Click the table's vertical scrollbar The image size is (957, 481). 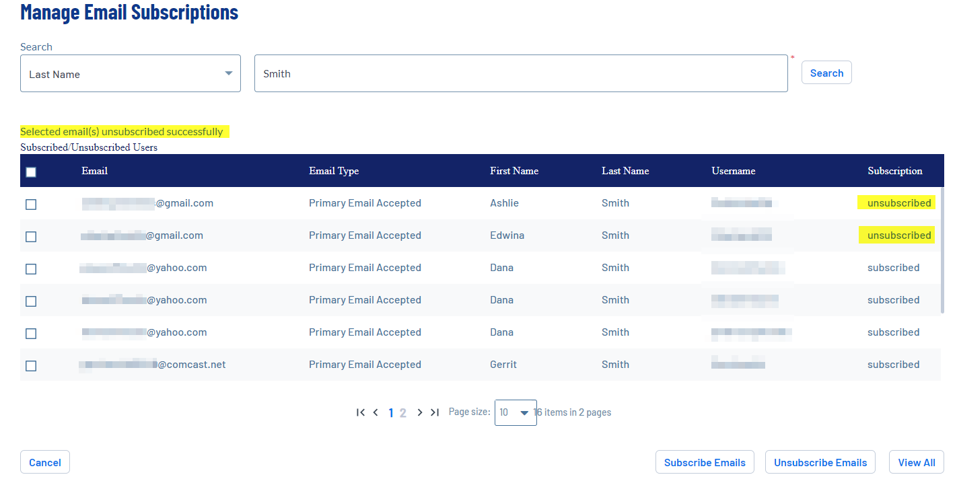942,256
